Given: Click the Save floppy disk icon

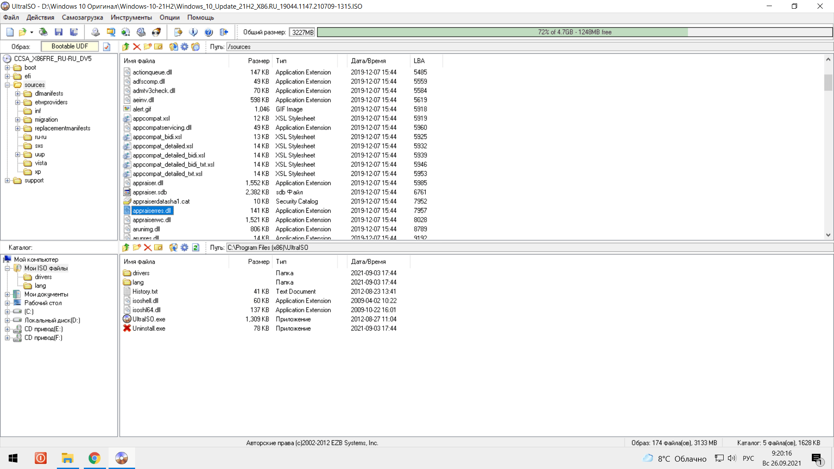Looking at the screenshot, I should [59, 32].
